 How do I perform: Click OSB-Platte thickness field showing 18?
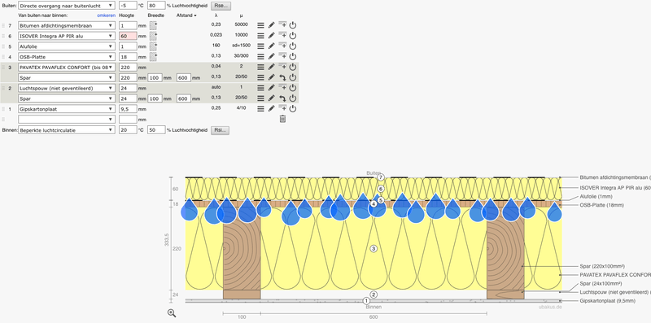pyautogui.click(x=128, y=56)
